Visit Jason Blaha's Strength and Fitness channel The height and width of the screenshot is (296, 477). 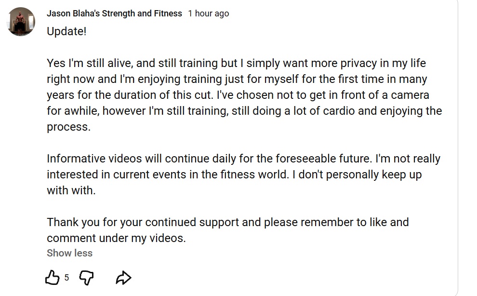[114, 13]
